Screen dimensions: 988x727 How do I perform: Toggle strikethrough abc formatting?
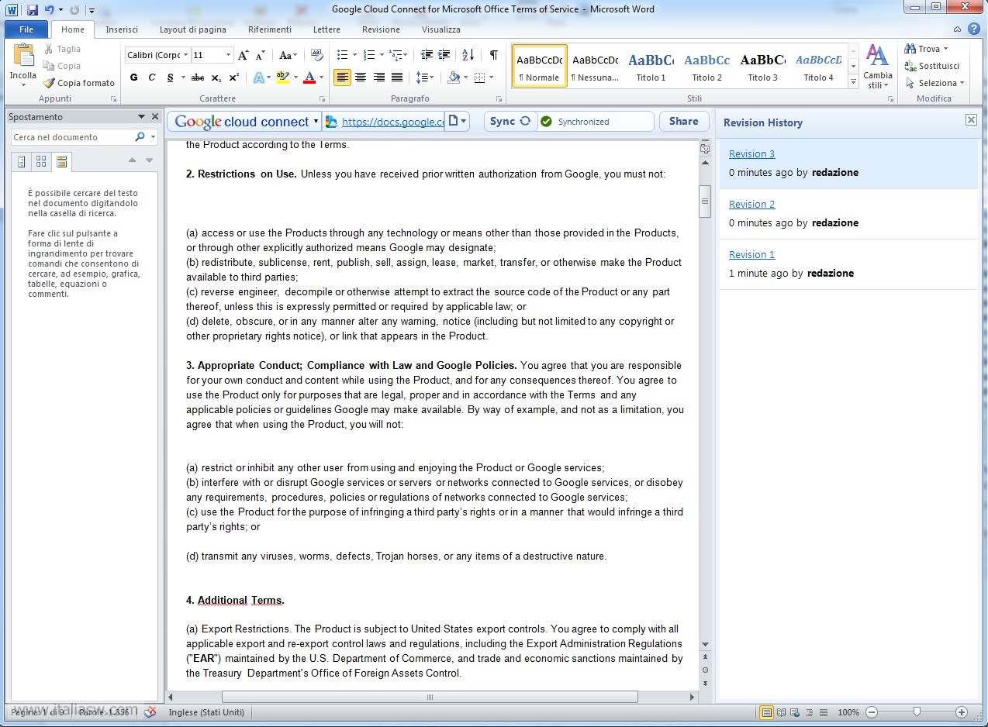click(198, 78)
